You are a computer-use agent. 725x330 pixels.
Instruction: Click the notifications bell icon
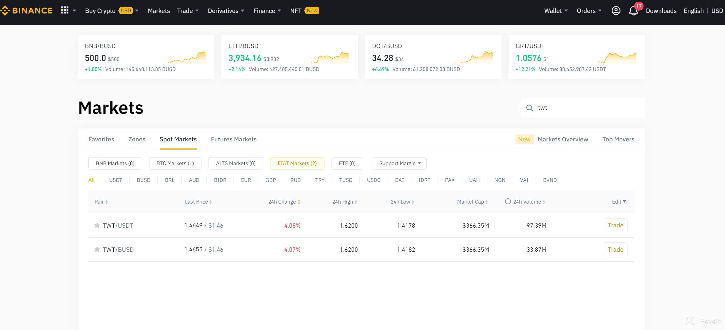coord(633,10)
